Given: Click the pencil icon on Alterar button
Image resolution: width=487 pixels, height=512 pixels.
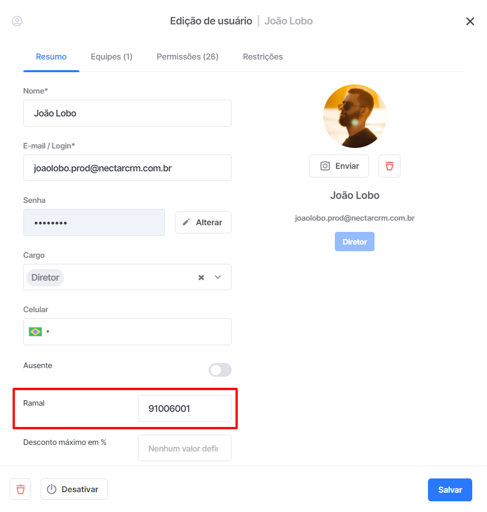Looking at the screenshot, I should [186, 222].
